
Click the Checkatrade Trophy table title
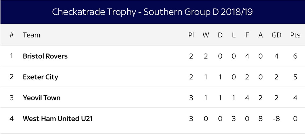[x=152, y=12]
